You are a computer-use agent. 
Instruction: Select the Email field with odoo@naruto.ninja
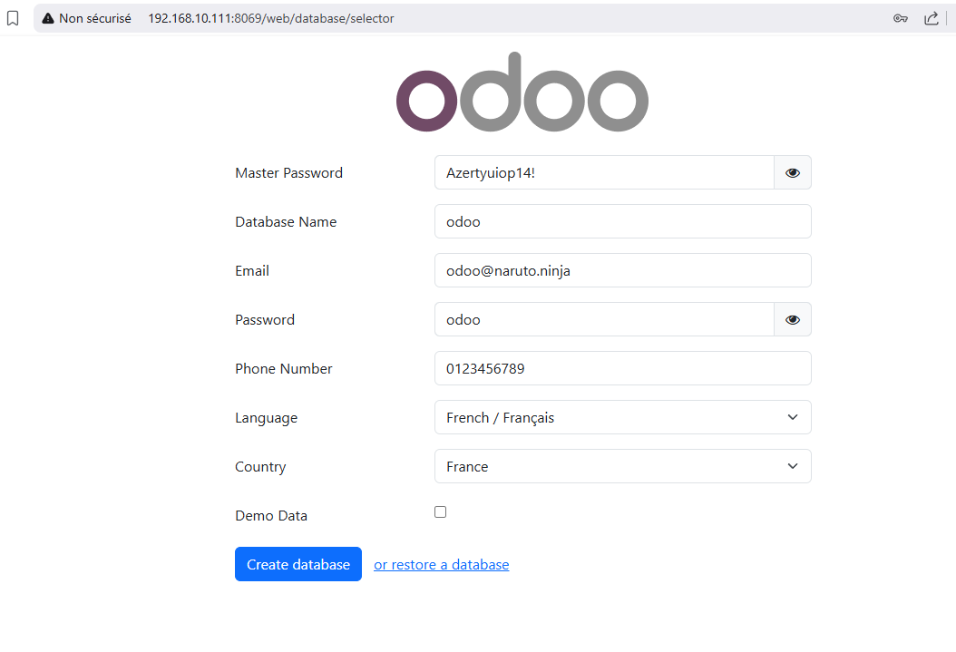click(x=622, y=270)
